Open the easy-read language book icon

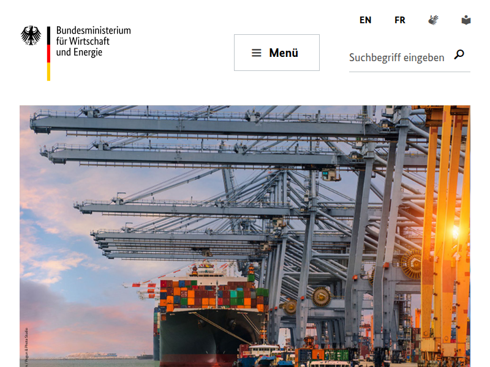pyautogui.click(x=466, y=20)
